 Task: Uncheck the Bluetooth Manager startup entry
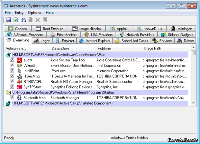point(12,97)
